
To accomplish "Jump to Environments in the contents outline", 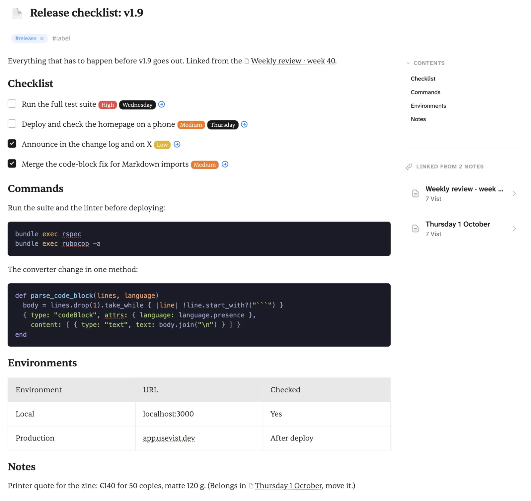I will click(428, 106).
